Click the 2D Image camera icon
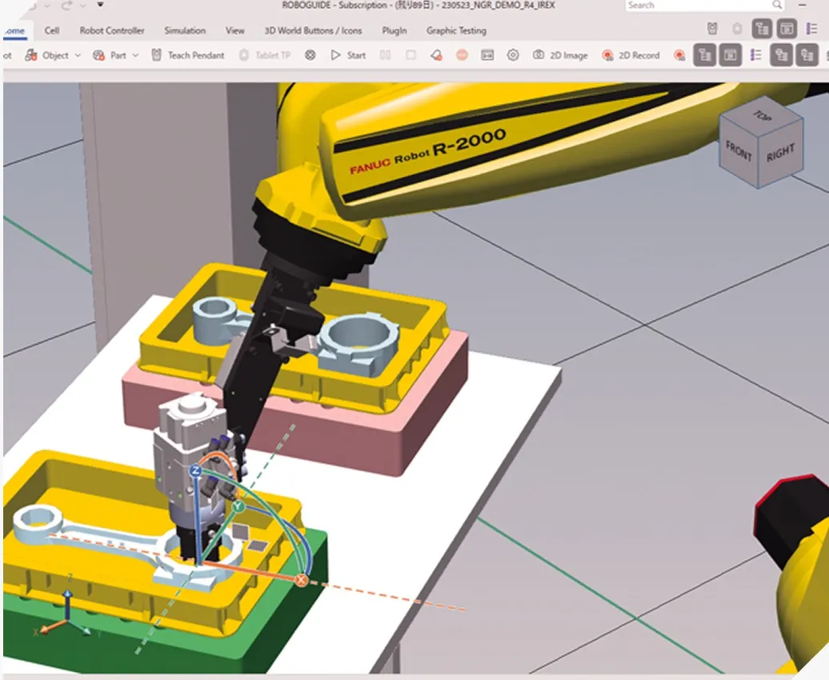 coord(539,55)
